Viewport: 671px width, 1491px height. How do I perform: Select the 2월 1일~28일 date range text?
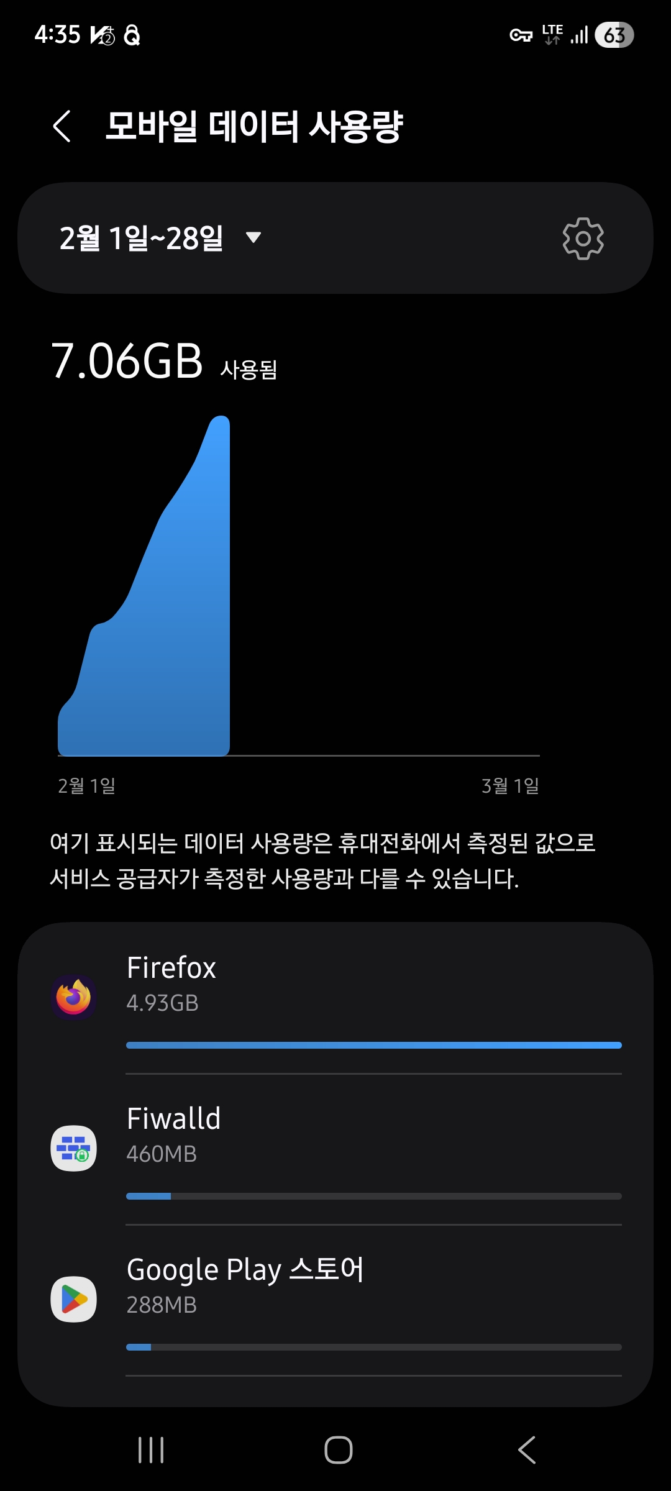[x=141, y=238]
